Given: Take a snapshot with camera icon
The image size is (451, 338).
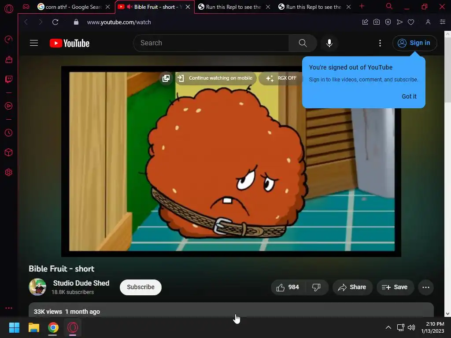Looking at the screenshot, I should coord(377,22).
